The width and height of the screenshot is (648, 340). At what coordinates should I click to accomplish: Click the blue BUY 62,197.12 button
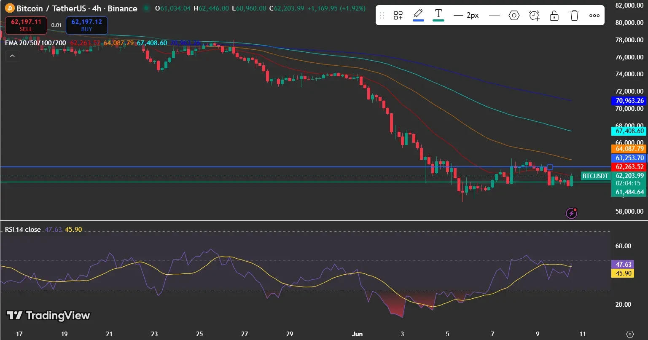[x=86, y=25]
